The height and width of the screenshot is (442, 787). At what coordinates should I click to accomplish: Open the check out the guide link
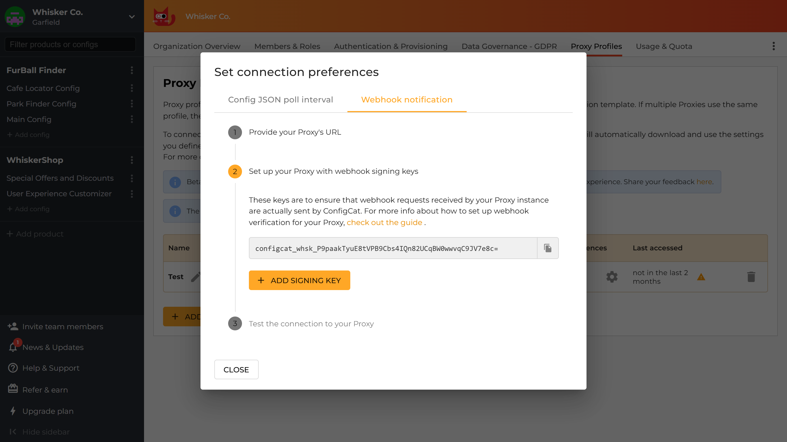[x=384, y=222]
